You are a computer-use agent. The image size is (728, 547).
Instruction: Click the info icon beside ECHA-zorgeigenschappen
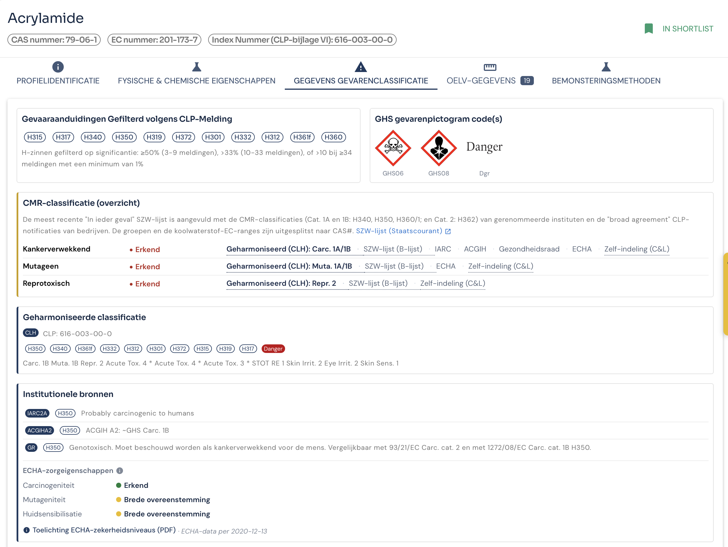point(120,471)
